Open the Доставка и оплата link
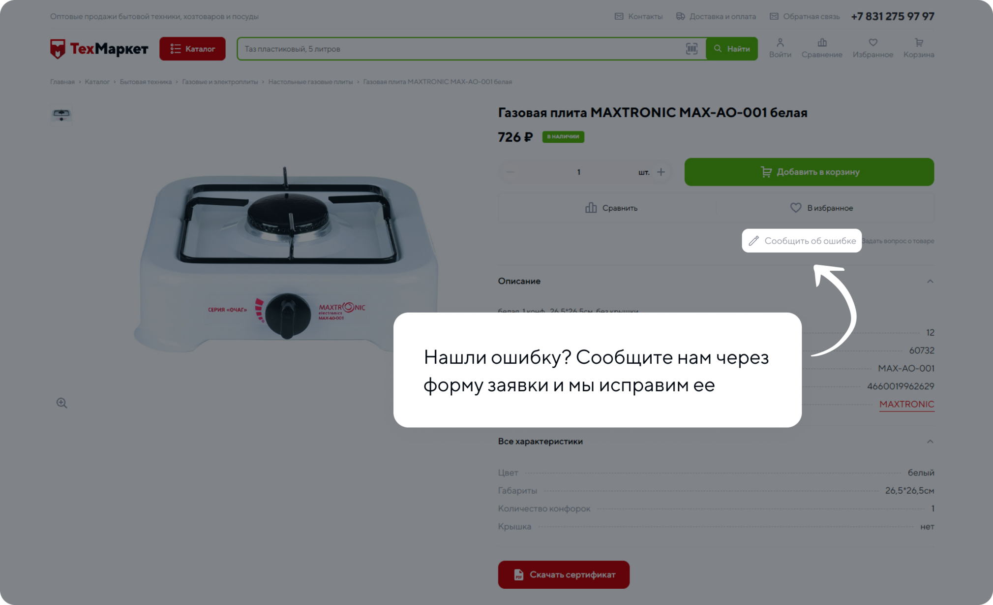 pos(716,16)
